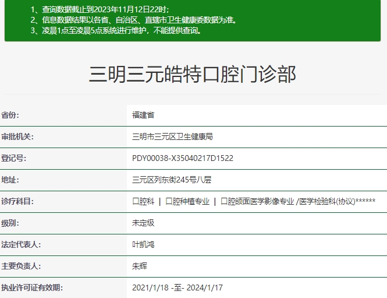Click the address 三元区列东街245号八层
This screenshot has width=387, height=298.
pyautogui.click(x=172, y=180)
